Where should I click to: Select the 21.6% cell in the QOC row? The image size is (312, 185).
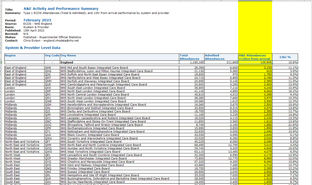coord(285,125)
